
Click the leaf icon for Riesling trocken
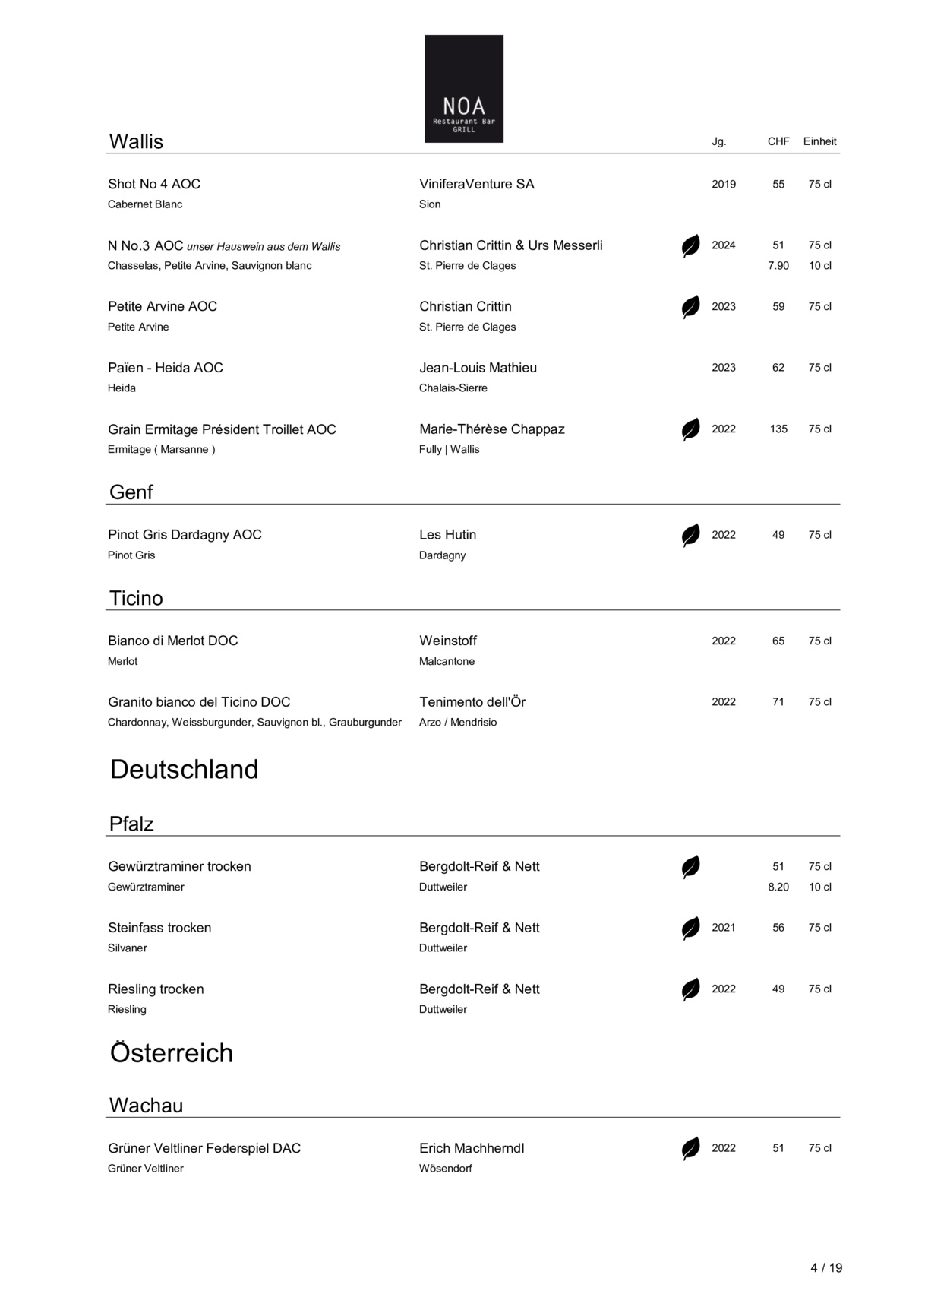coord(690,989)
